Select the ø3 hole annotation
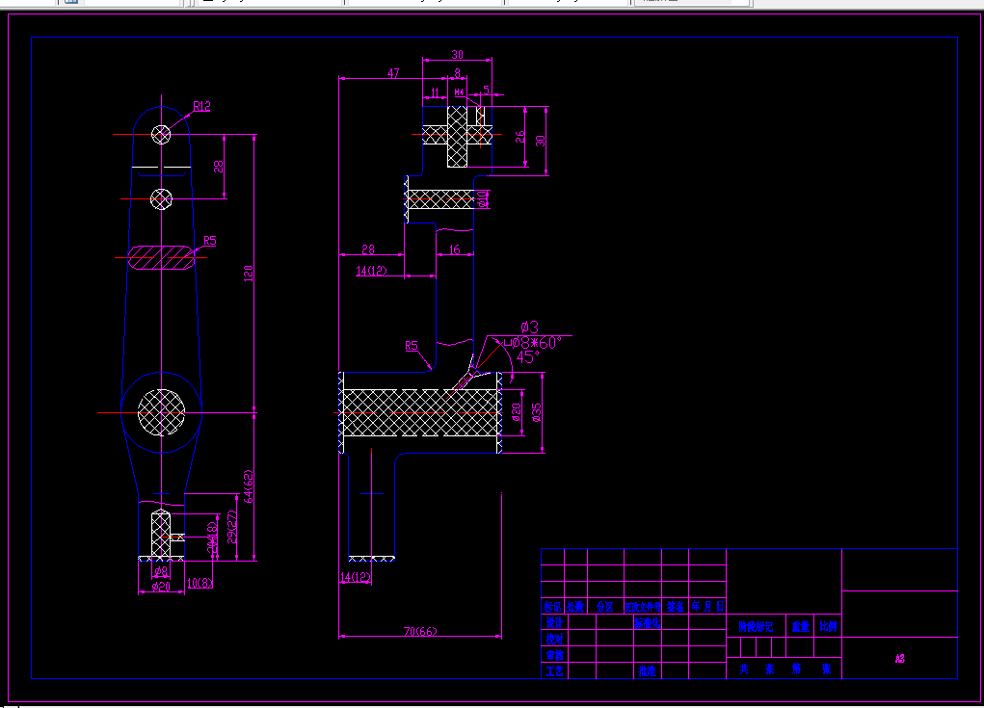The width and height of the screenshot is (984, 708). click(530, 327)
